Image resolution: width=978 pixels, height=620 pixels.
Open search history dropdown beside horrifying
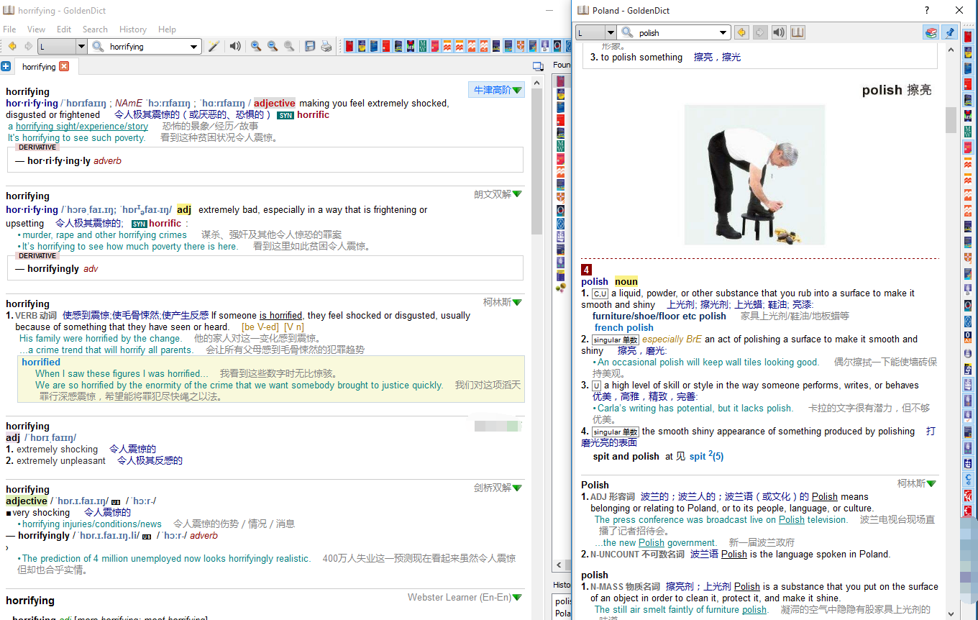(193, 47)
